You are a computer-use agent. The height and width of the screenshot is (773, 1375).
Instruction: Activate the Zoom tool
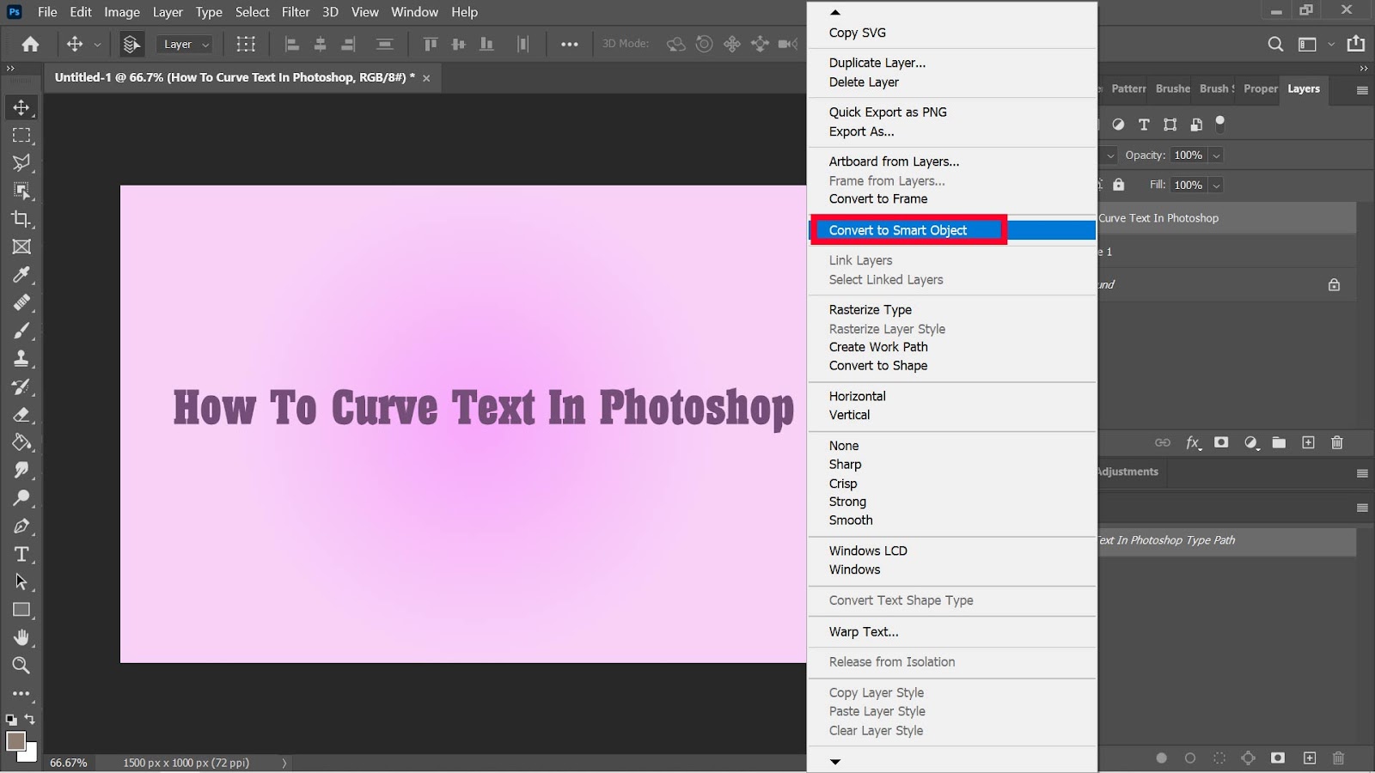click(21, 666)
